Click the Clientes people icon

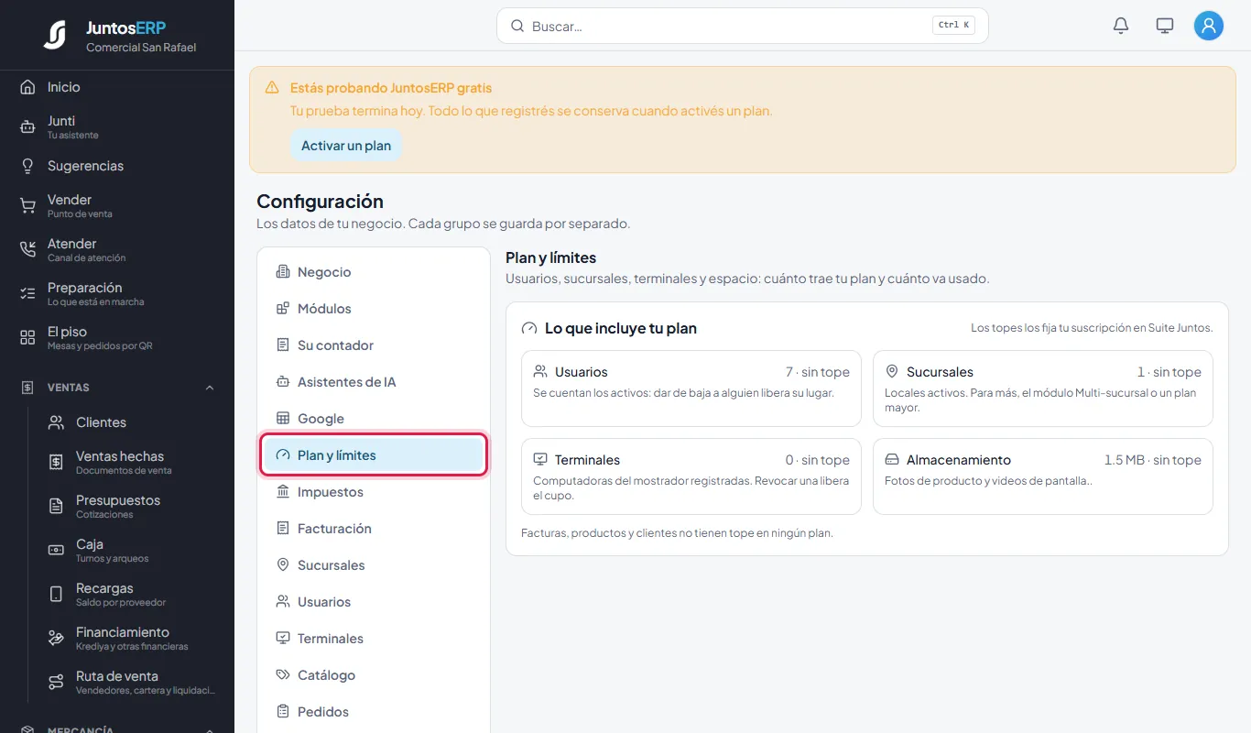tap(56, 422)
